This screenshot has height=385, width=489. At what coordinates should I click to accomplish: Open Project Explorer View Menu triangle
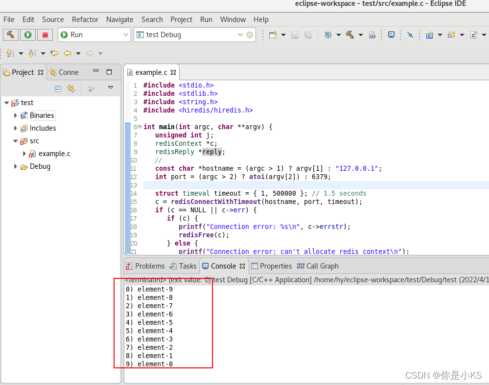click(111, 88)
